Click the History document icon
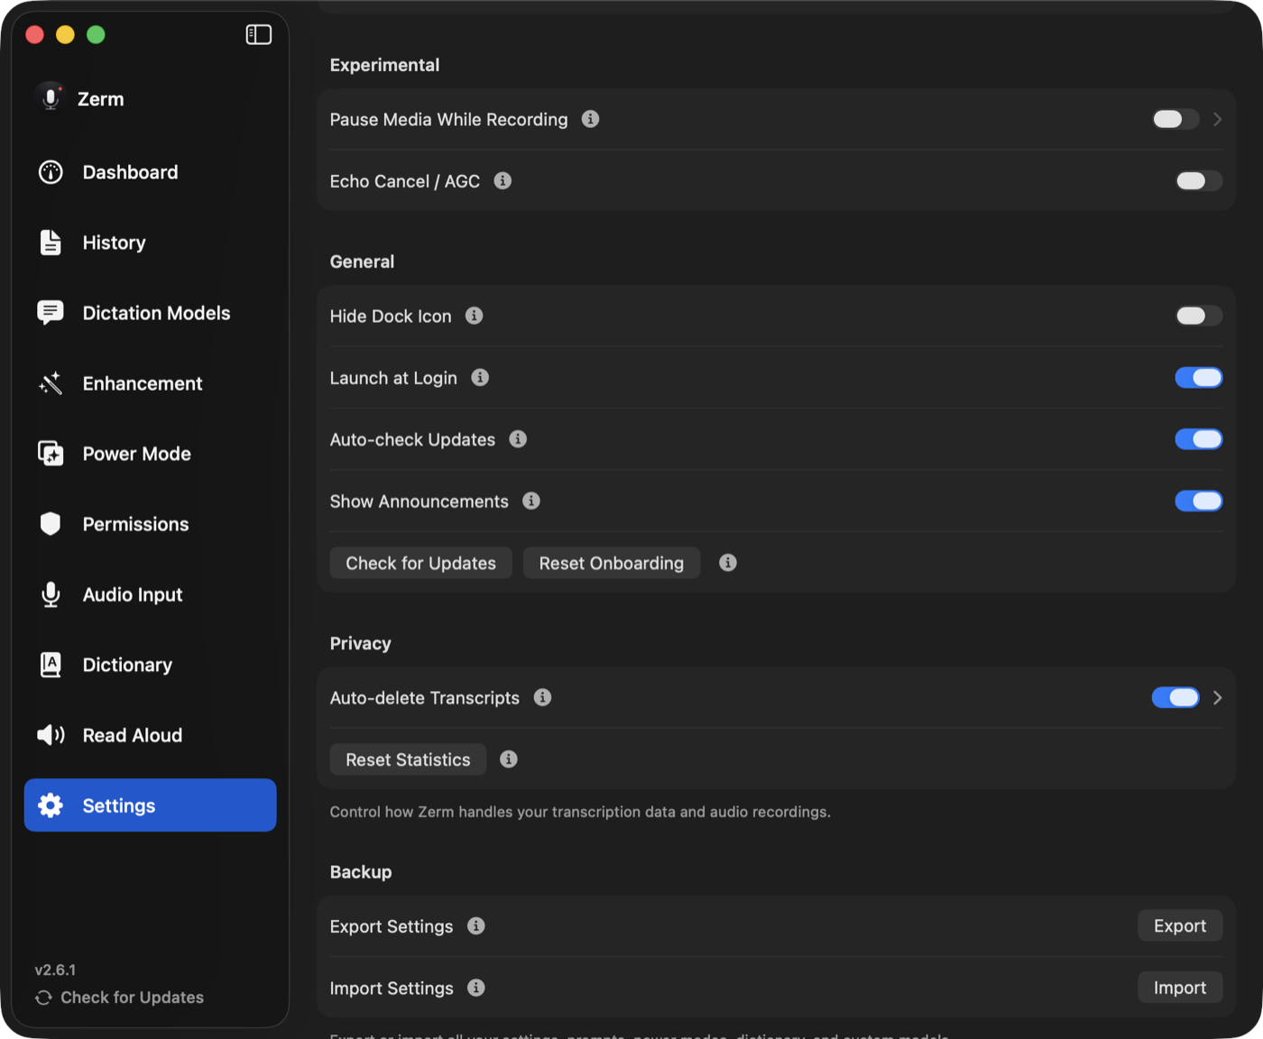Screen dimensions: 1263x1039 tap(51, 243)
